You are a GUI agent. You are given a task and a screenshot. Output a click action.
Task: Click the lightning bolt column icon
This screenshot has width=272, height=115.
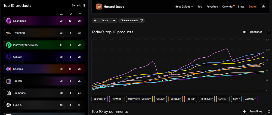click(x=80, y=14)
